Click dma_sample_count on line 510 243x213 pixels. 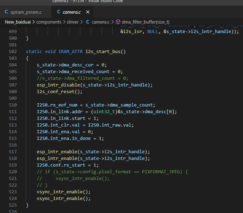tap(131, 105)
